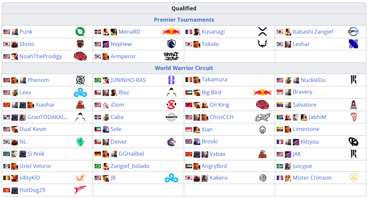Click the Kakeru player link
Viewport: 369px width, 199px height.
[x=219, y=178]
